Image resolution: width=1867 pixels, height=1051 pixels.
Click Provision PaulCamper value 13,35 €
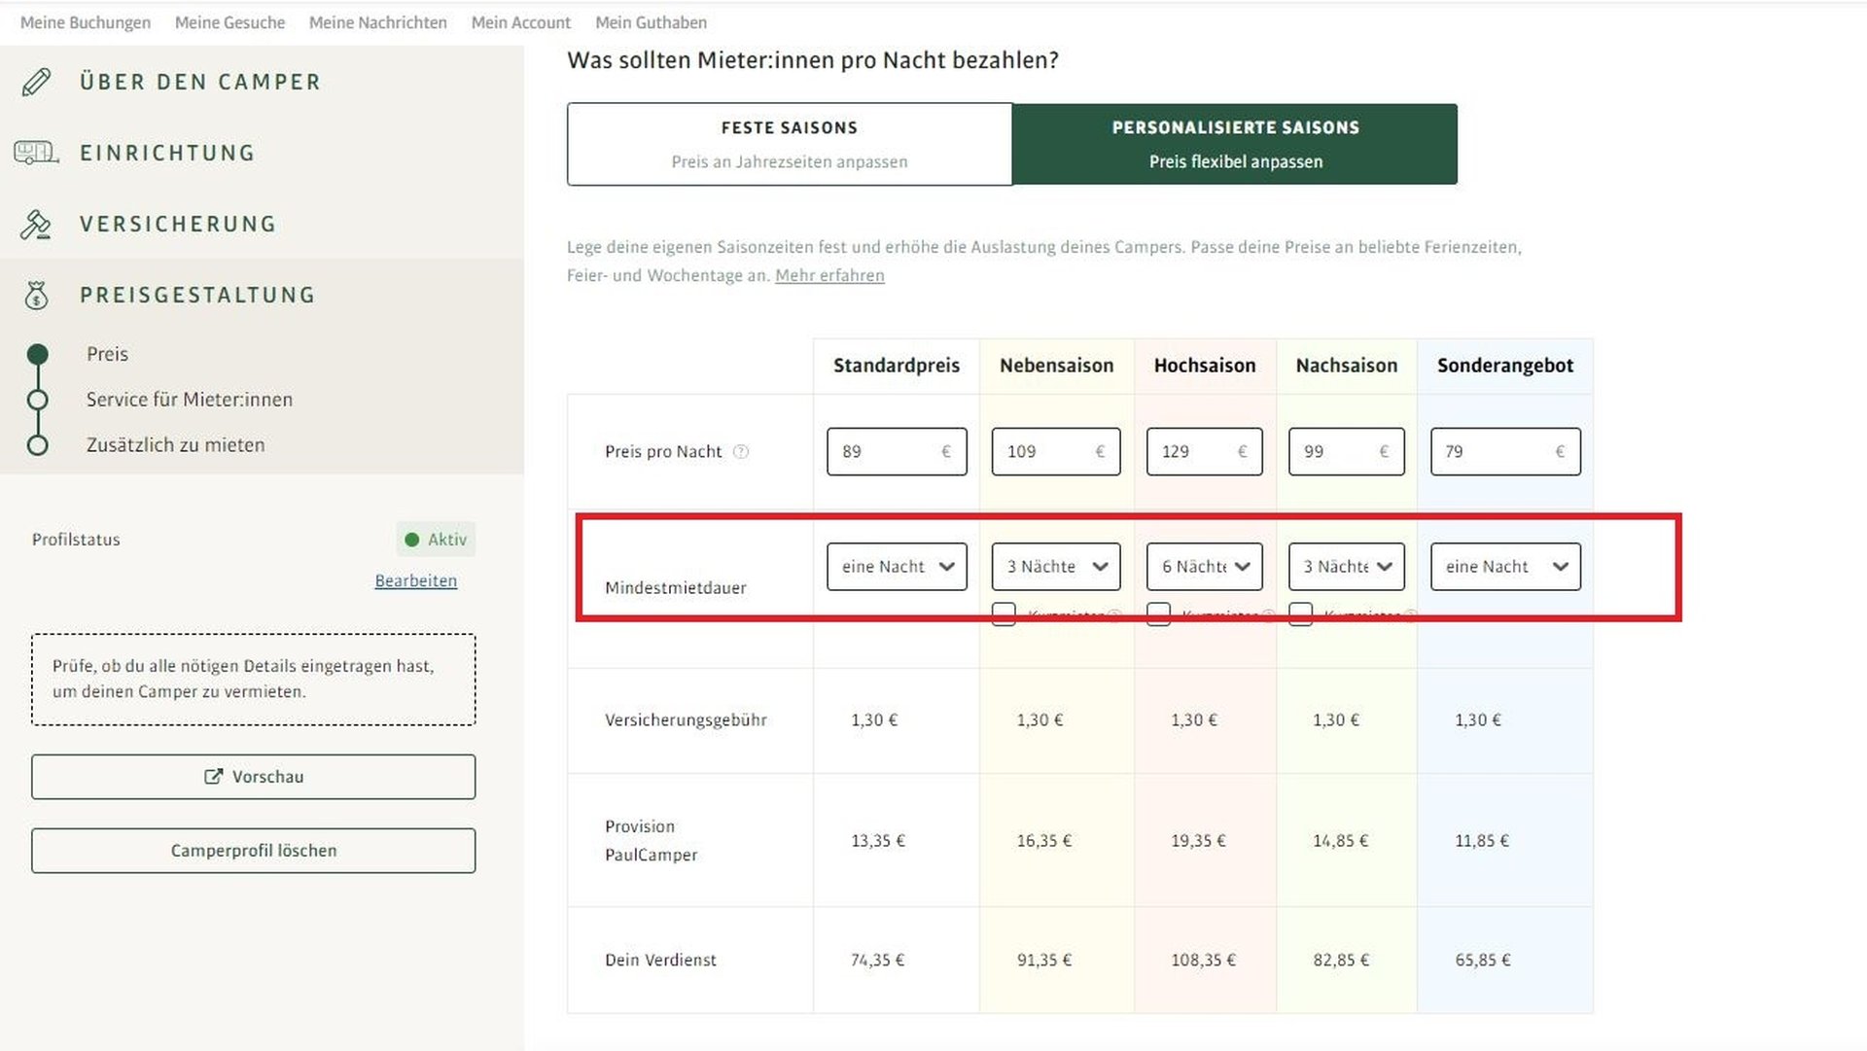pyautogui.click(x=878, y=841)
